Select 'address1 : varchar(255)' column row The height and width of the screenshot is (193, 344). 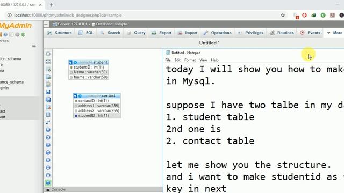pos(97,106)
